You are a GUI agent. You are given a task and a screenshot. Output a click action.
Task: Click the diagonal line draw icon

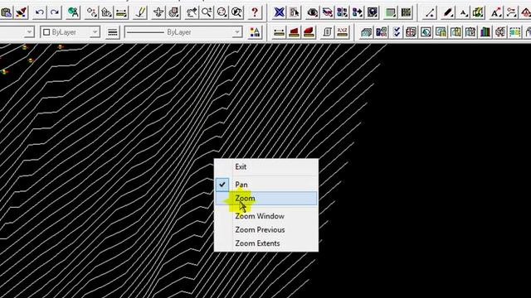430,12
